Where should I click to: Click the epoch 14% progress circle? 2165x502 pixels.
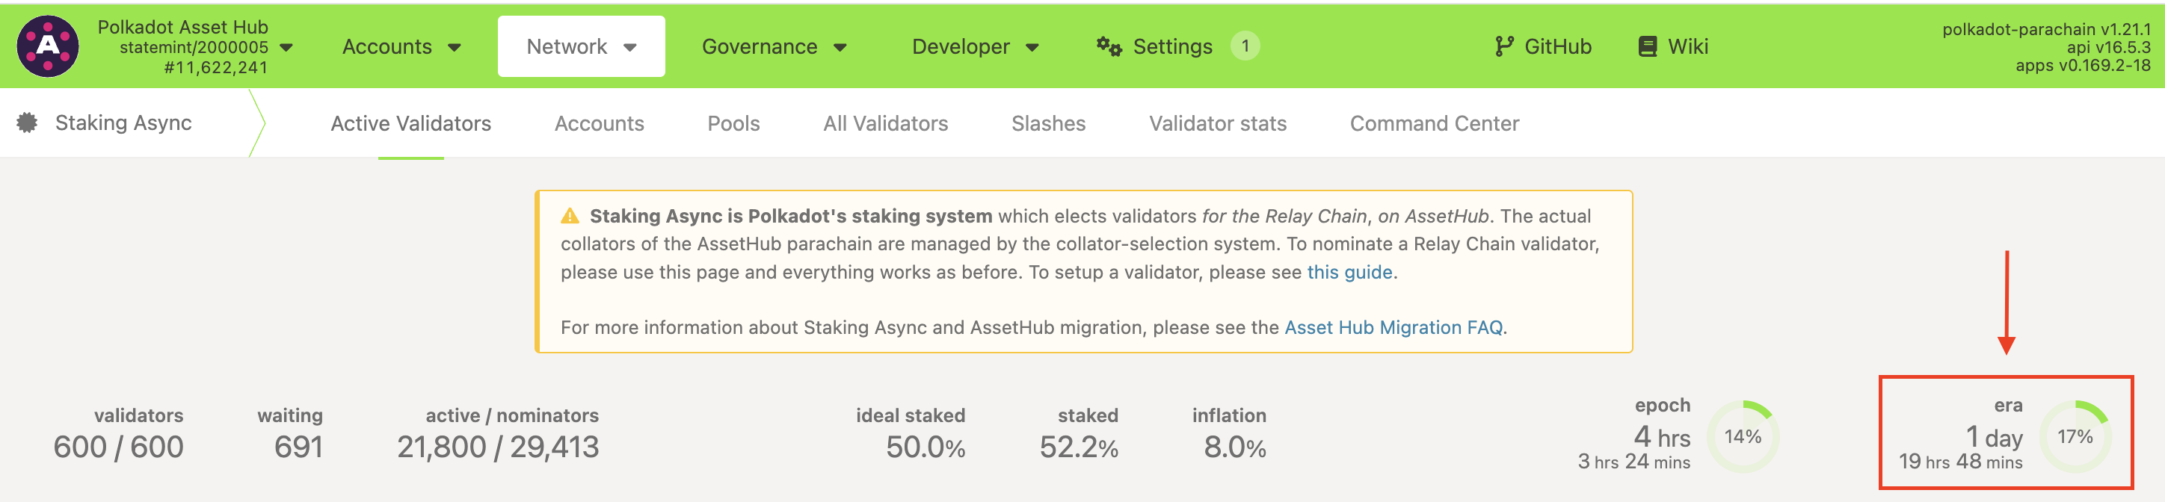click(1743, 436)
